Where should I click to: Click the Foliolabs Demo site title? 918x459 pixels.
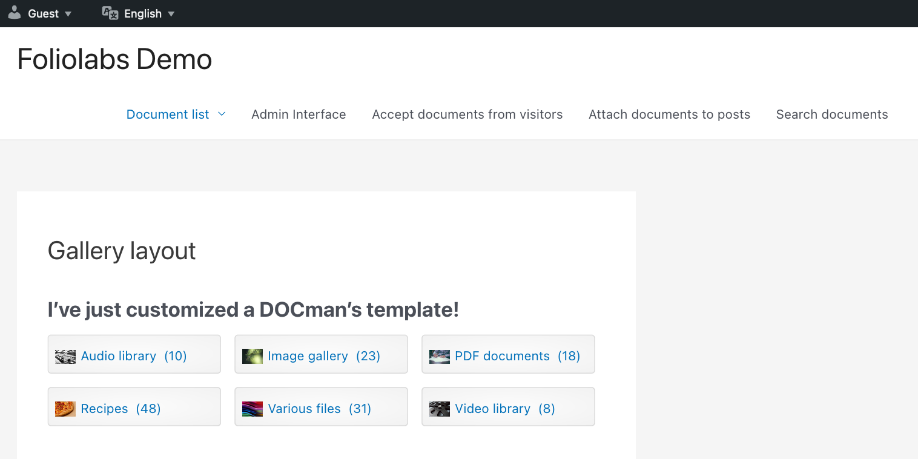click(x=114, y=59)
